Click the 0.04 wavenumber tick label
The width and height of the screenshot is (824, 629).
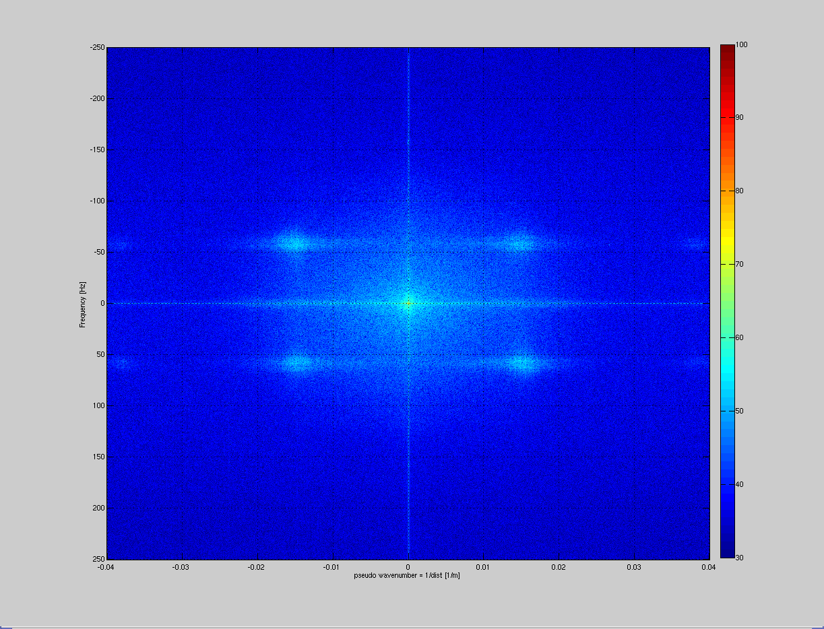708,568
